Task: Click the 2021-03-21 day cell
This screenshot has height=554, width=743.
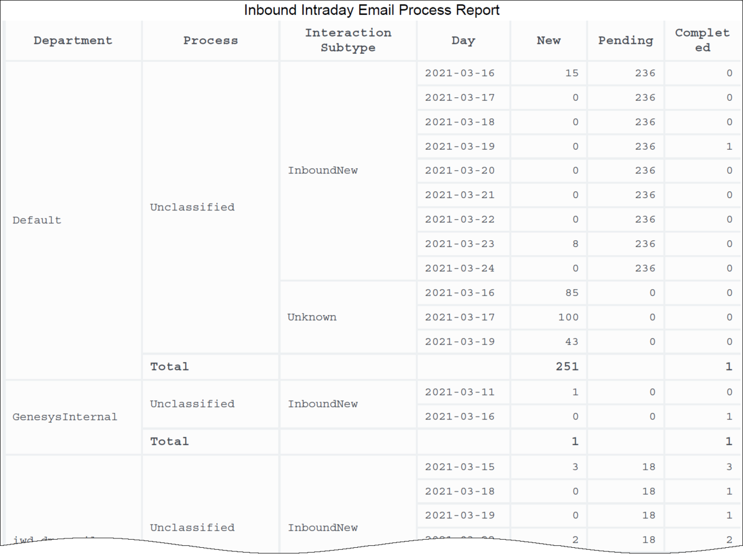Action: (x=463, y=195)
